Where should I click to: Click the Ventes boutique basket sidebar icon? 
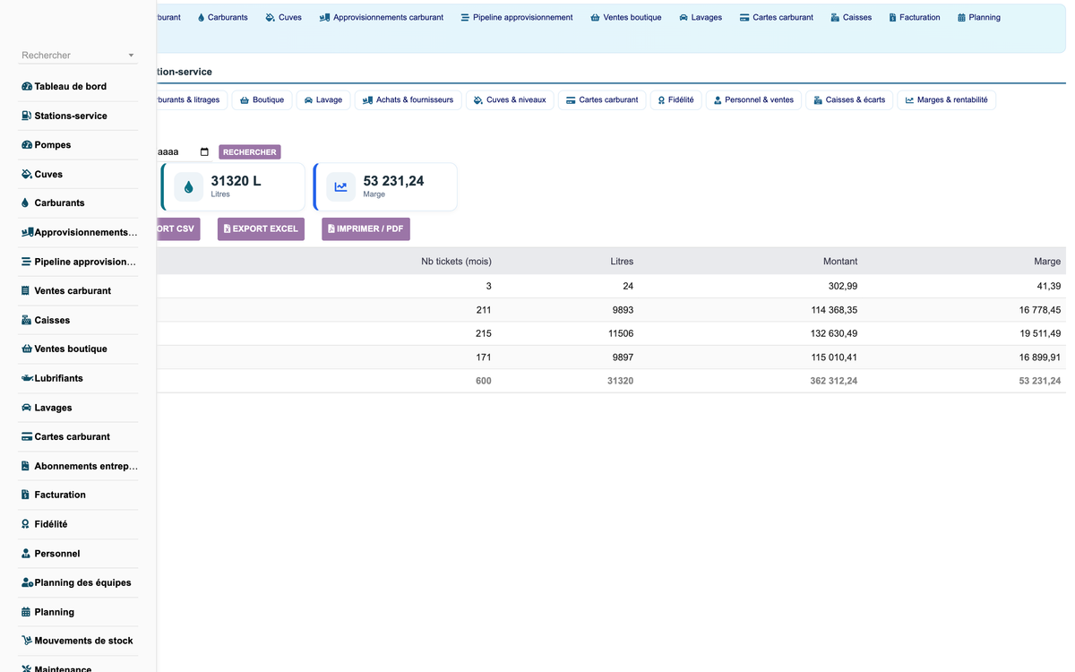[27, 349]
